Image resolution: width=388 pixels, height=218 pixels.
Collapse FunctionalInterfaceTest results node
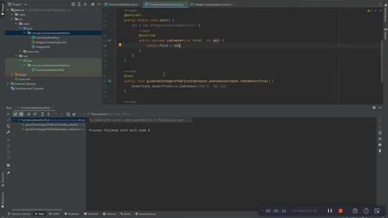tap(14, 120)
